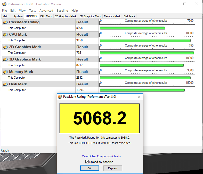Select the 9450 CPU Mark result value
Screen dimensions: 203x174
[79, 40]
